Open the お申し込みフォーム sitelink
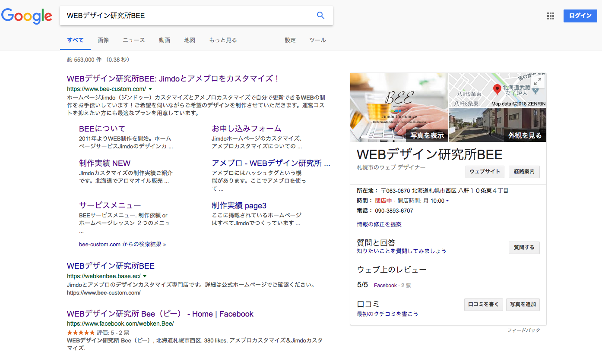The width and height of the screenshot is (602, 355). point(247,129)
